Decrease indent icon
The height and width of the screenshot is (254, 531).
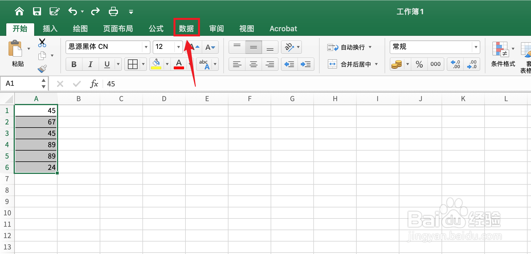point(289,64)
